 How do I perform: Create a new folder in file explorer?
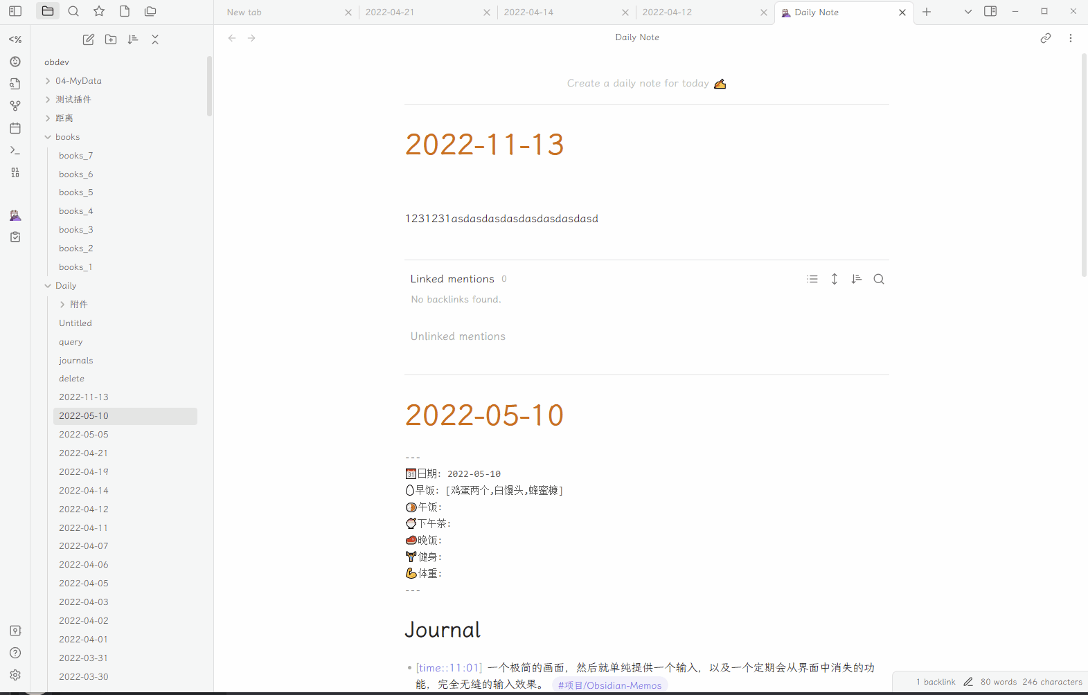[x=111, y=39]
